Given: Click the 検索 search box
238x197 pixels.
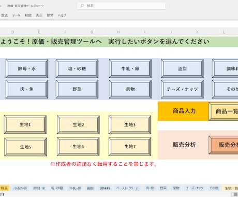Looking at the screenshot, I should (122, 6).
